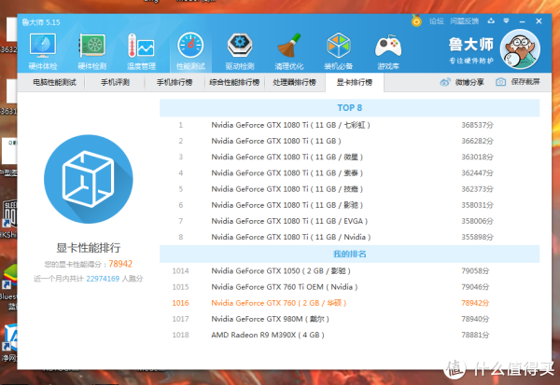
Task: Click the 鲁大师 5.15 window title
Action: (x=41, y=22)
